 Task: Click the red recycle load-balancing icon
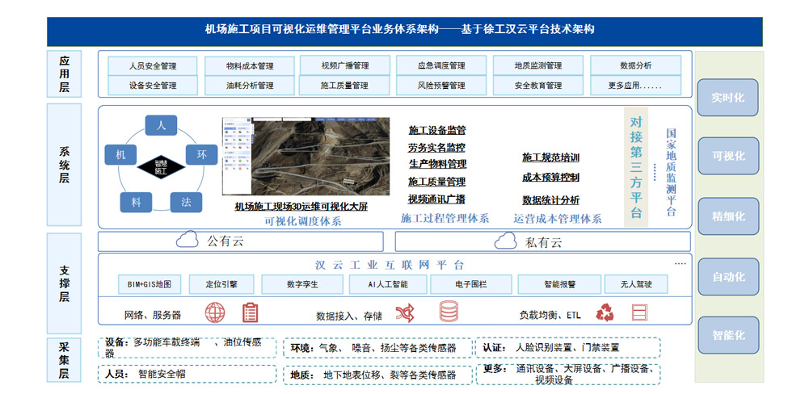605,312
